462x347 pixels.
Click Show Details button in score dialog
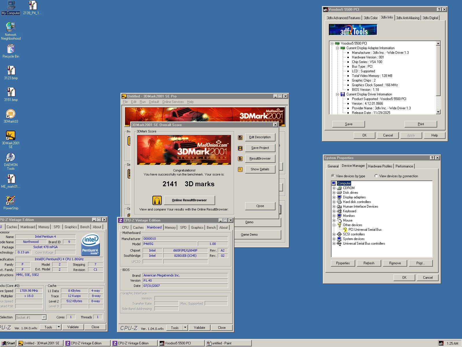point(260,169)
